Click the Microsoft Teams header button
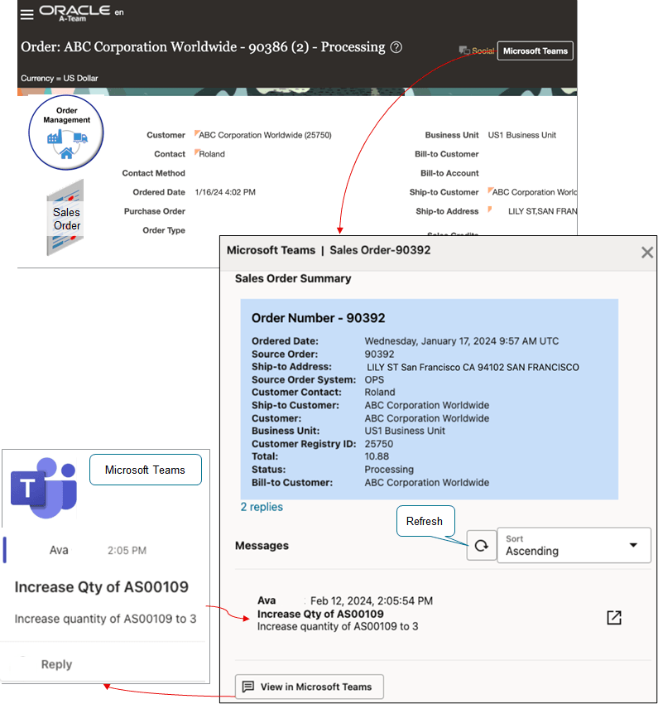The width and height of the screenshot is (658, 704). tap(536, 51)
